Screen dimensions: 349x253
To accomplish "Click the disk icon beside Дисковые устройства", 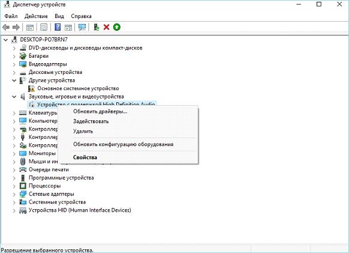I will [23, 73].
